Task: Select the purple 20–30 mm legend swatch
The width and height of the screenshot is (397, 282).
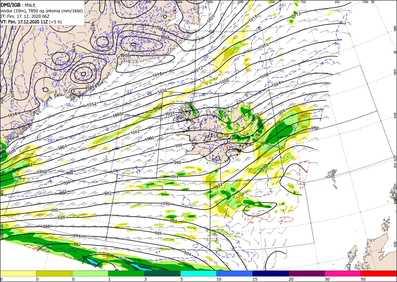Action: pos(306,273)
